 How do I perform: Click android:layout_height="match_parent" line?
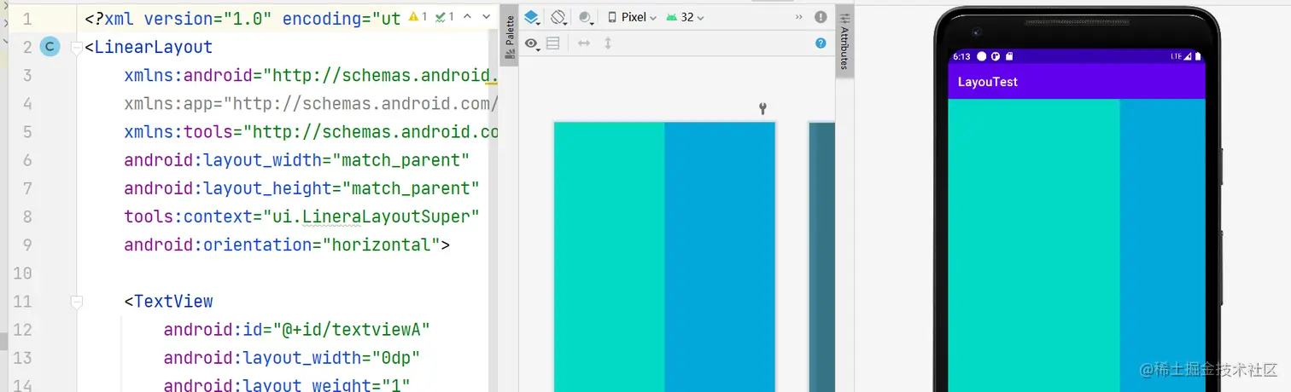click(x=301, y=188)
